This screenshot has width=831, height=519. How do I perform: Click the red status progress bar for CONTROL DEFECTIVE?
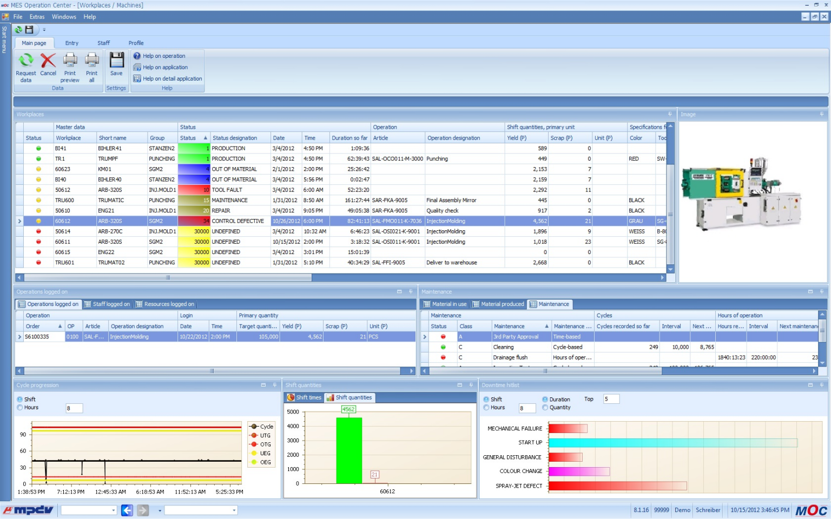[193, 221]
